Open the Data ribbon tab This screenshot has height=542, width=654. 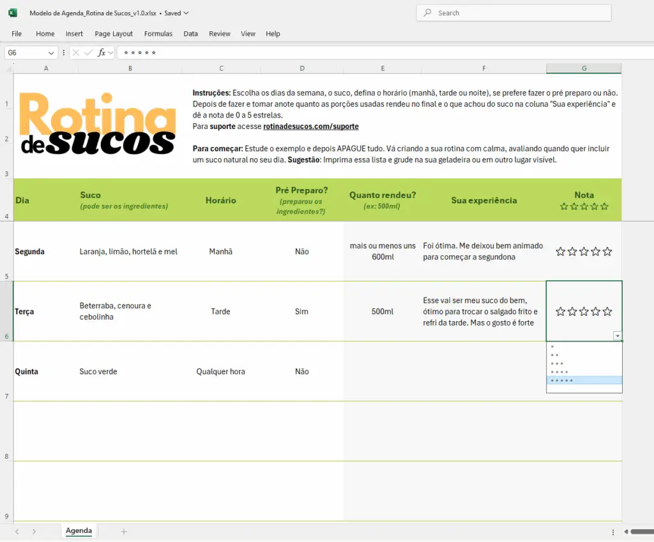pos(190,34)
